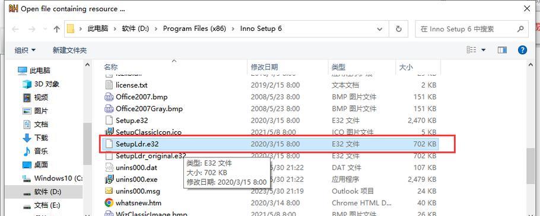
Task: Click license.txt file icon
Action: [109, 85]
